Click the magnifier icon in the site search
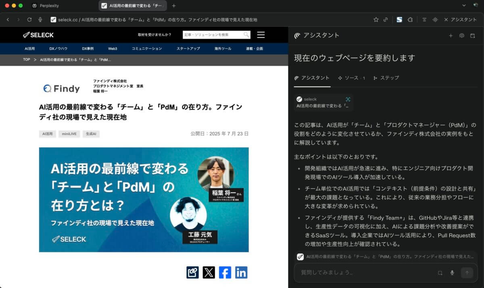This screenshot has height=288, width=484. click(246, 35)
